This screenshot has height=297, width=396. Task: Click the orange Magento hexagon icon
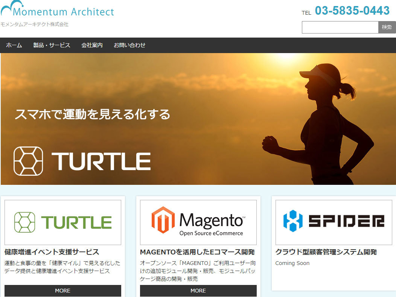click(x=163, y=220)
